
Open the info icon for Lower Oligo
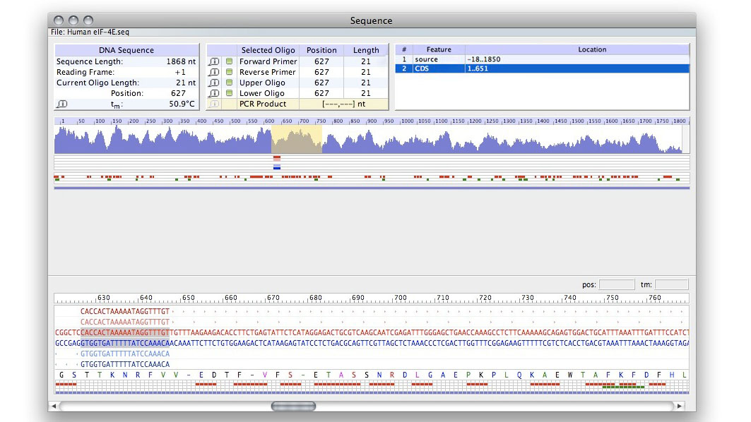[214, 93]
